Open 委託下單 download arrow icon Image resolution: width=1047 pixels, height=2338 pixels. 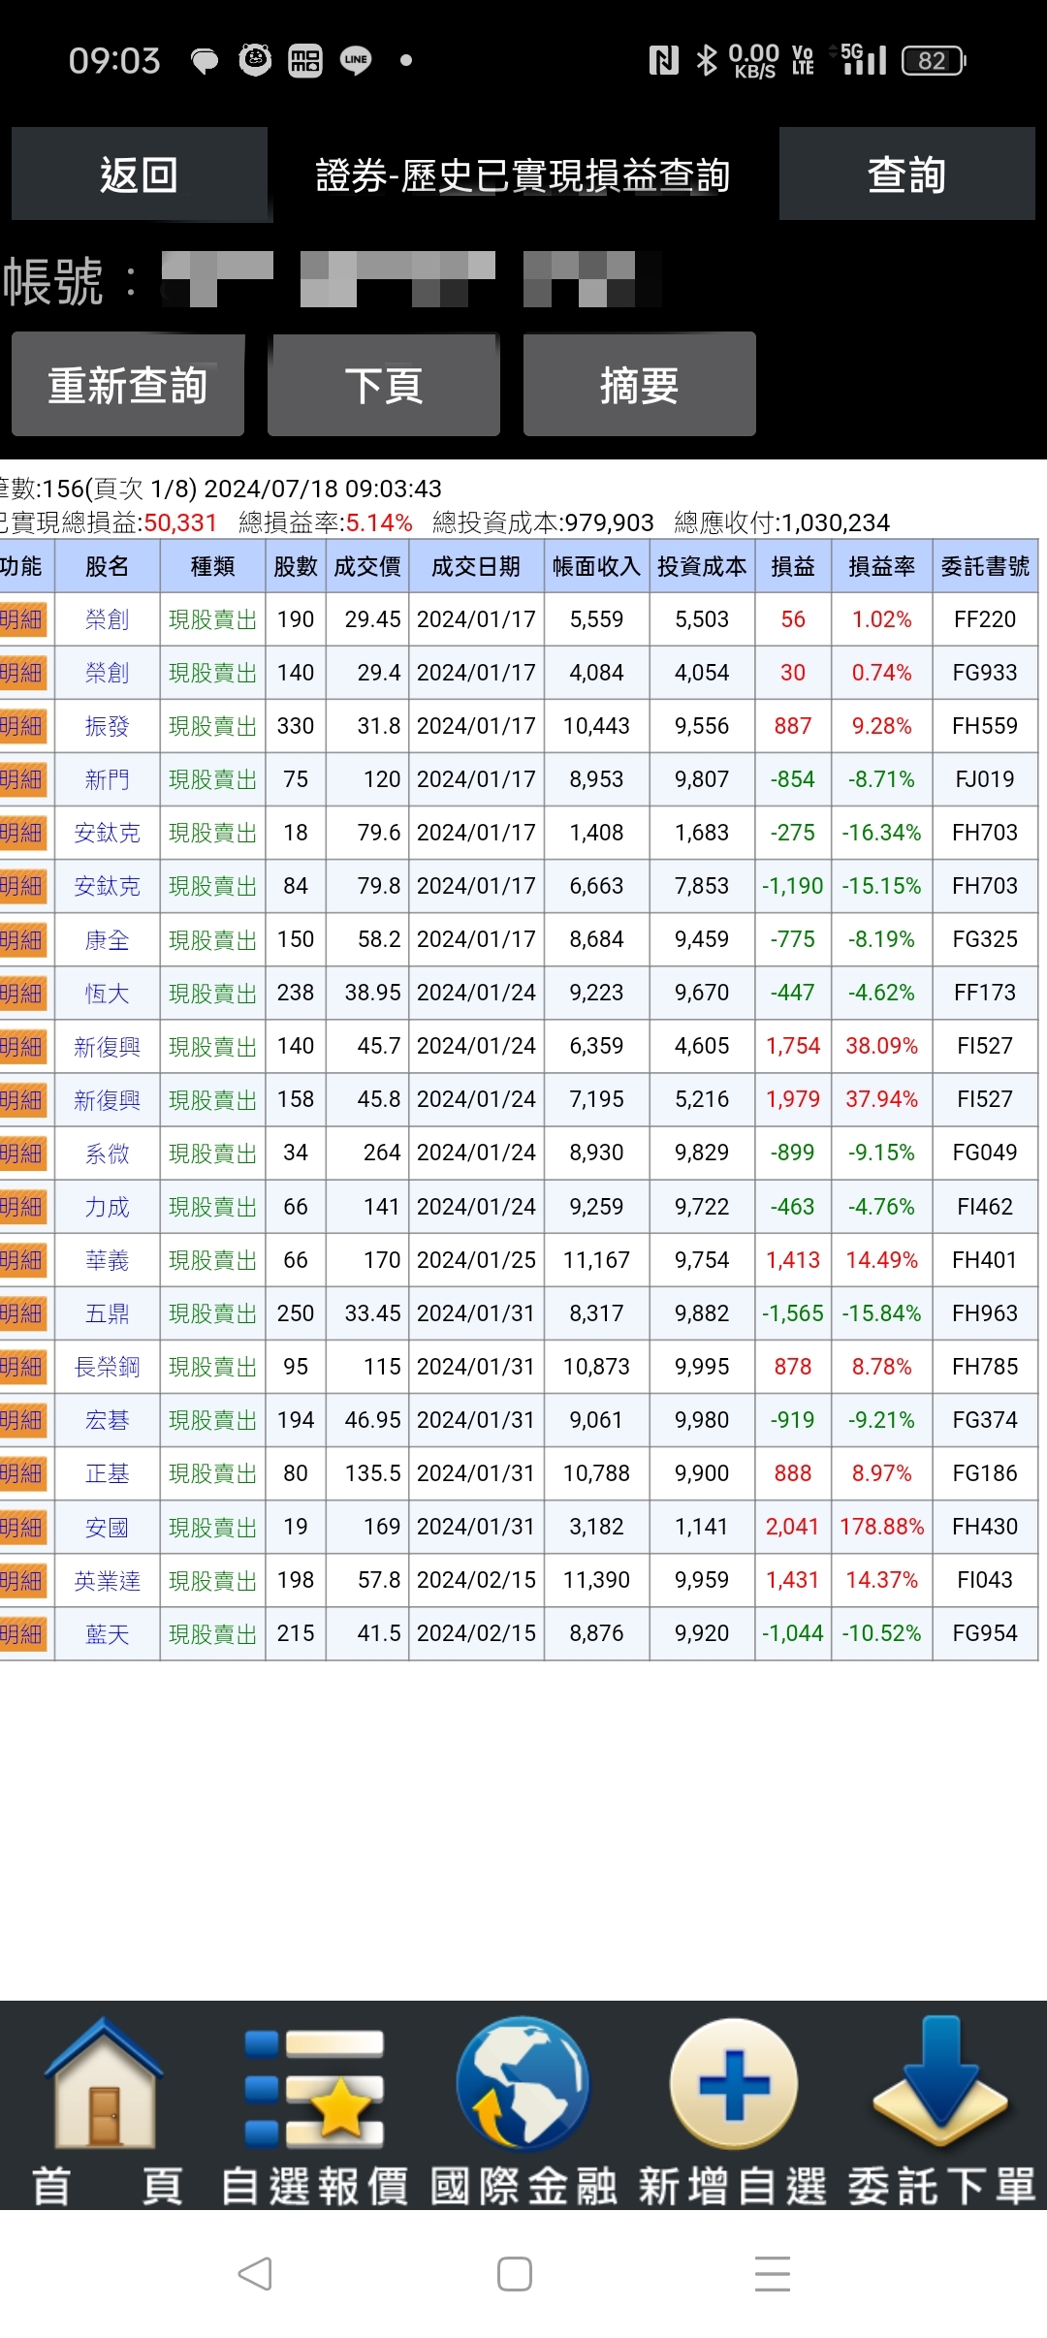(x=940, y=2082)
